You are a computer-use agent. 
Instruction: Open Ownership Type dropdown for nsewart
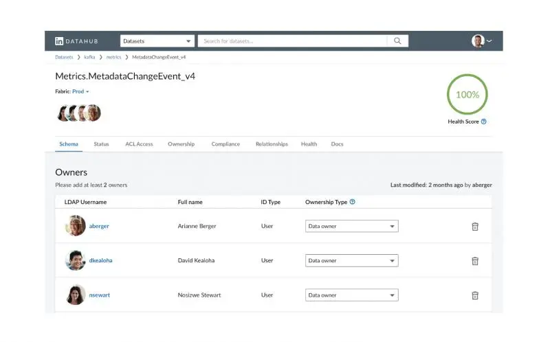(351, 295)
